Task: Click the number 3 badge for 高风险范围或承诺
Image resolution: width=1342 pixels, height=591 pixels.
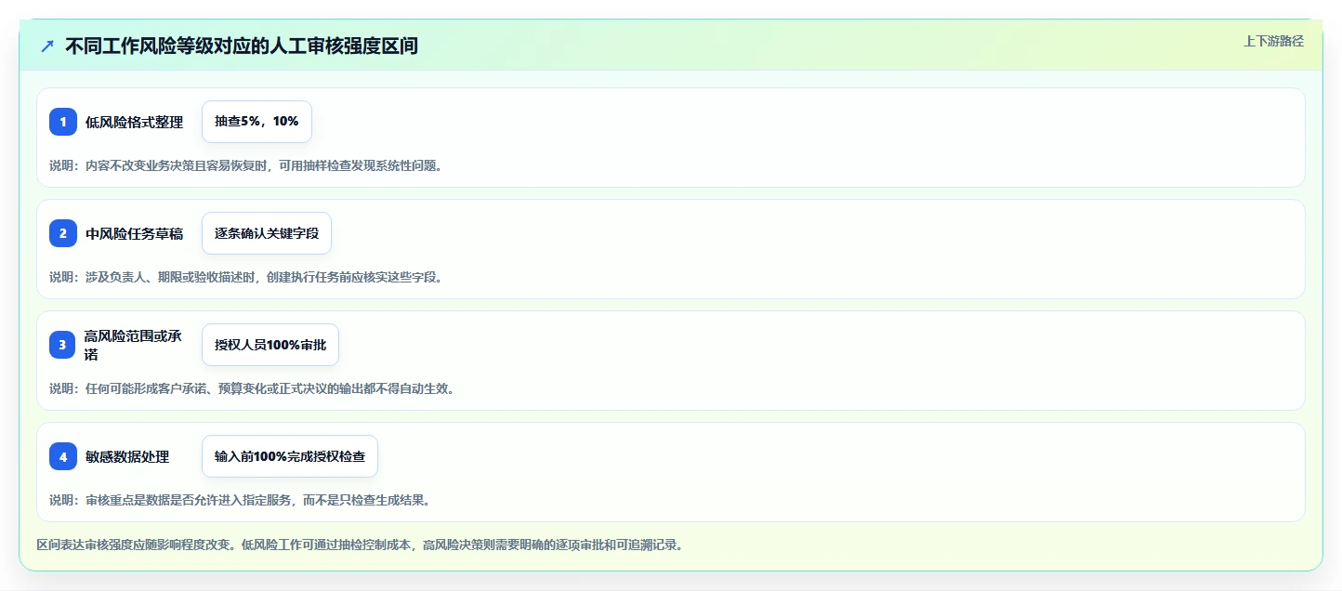Action: (63, 345)
